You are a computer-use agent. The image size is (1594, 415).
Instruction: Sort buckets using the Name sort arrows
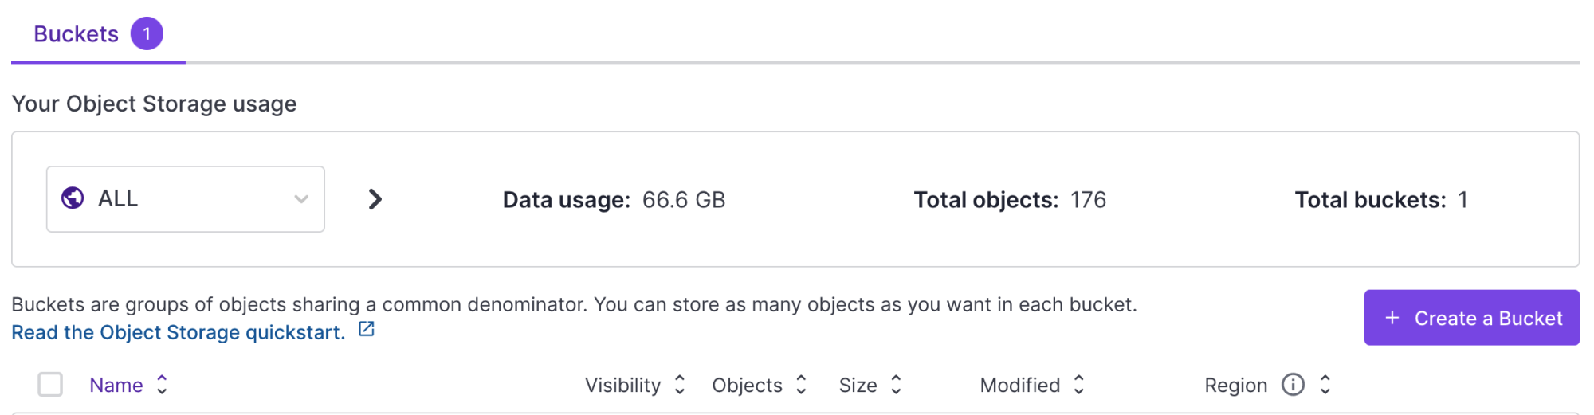(x=162, y=385)
